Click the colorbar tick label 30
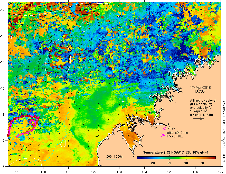Viewport: 226px width, 174px height. point(186,163)
